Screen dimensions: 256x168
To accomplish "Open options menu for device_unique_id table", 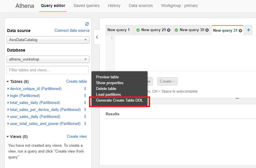I will click(x=85, y=89).
